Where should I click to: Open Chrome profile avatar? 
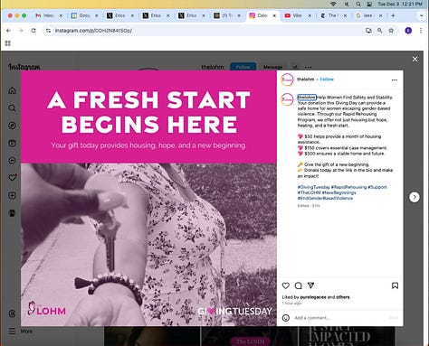[408, 31]
